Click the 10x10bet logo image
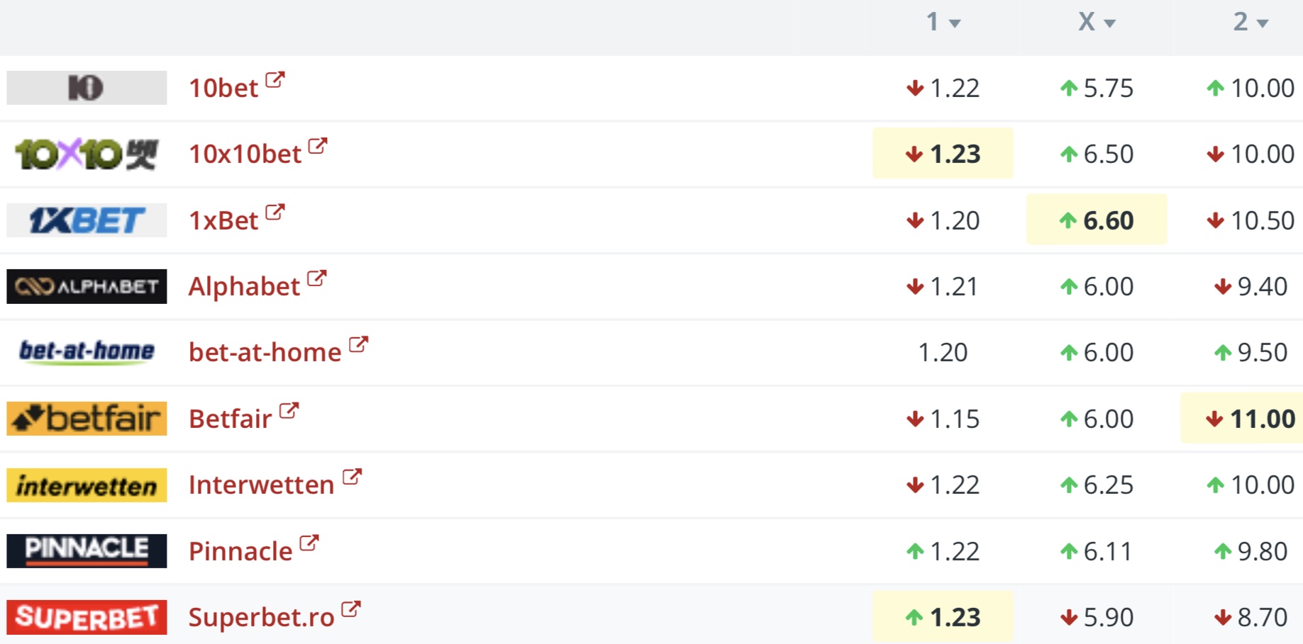The height and width of the screenshot is (644, 1303). tap(87, 154)
